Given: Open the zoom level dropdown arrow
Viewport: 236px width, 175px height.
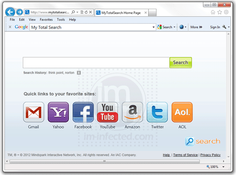Looking at the screenshot, I should (x=223, y=167).
